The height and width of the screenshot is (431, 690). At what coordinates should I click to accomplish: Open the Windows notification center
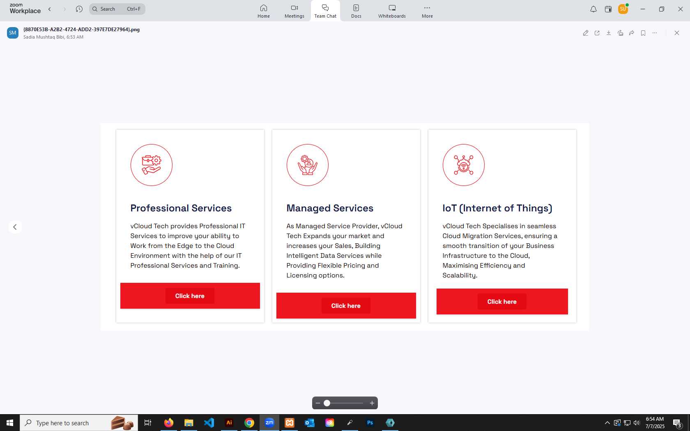(677, 423)
